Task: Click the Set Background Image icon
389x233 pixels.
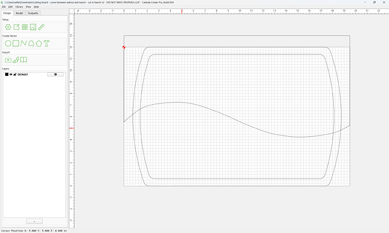Action: click(33, 27)
